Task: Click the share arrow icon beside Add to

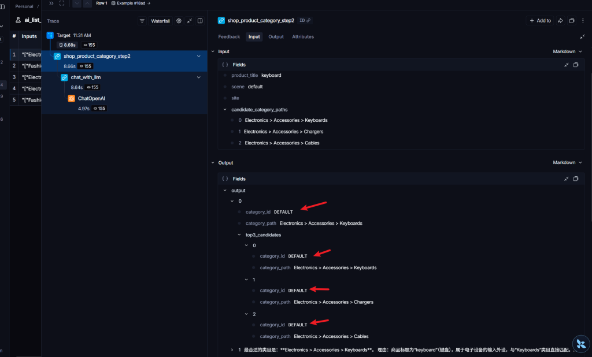Action: tap(560, 21)
